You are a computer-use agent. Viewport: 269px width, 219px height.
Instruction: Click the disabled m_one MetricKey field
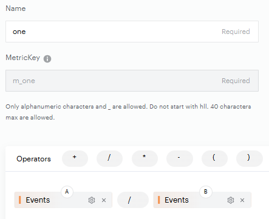(x=132, y=81)
